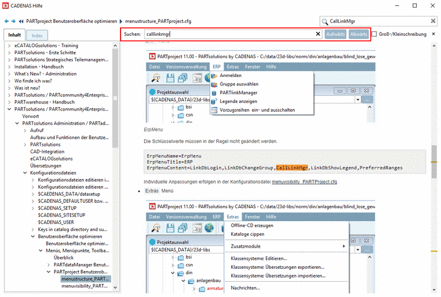Screen dimensions: 441x297
Task: Expand the Aufruf tree node
Action: [x=25, y=130]
